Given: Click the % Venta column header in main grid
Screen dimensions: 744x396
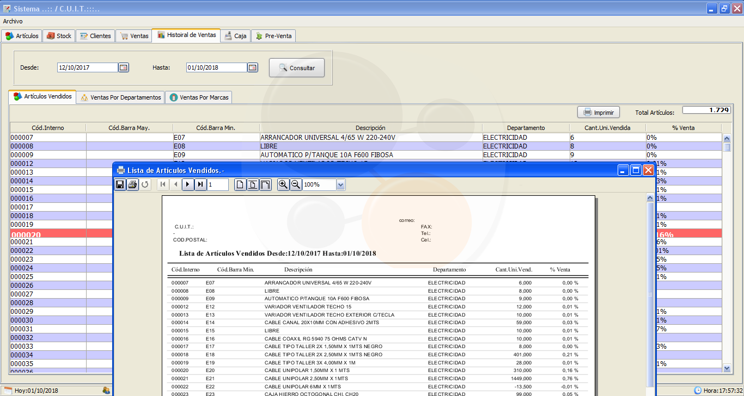Looking at the screenshot, I should click(x=684, y=128).
